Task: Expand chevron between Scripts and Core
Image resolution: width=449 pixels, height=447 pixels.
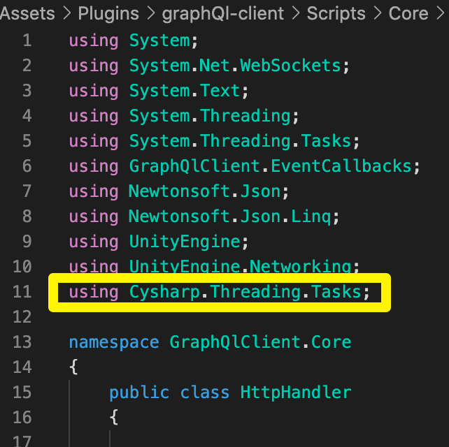Action: point(378,14)
